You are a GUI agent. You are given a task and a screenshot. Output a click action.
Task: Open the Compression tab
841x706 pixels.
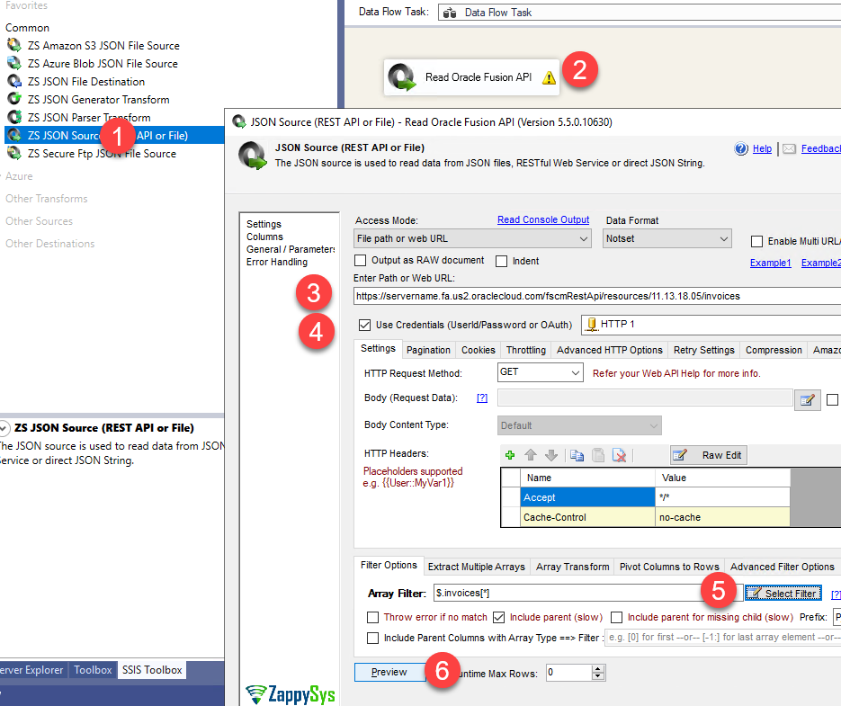click(x=774, y=350)
